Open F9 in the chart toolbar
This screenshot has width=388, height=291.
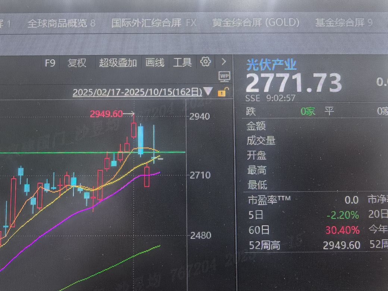(50, 63)
